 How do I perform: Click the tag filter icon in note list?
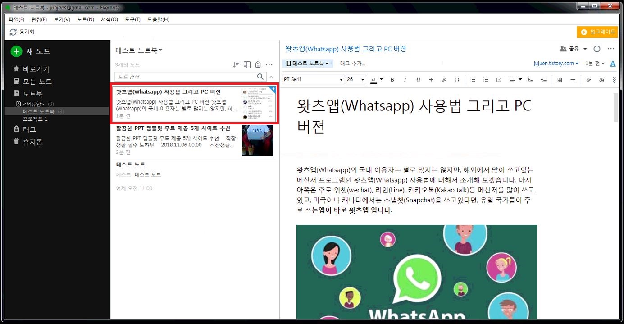[258, 64]
